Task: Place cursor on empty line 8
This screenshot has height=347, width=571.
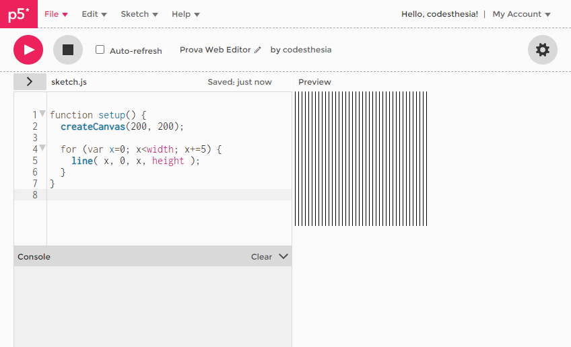Action: pos(168,195)
